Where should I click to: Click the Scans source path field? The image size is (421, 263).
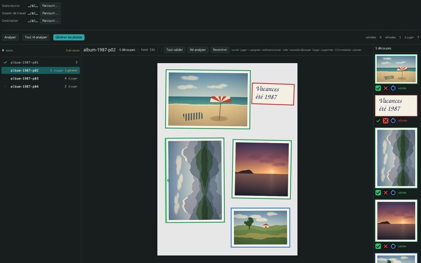click(33, 6)
